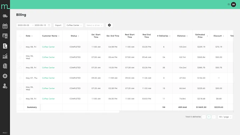Check the row with 15 deliveries
This screenshot has width=240, height=135.
click(20, 88)
